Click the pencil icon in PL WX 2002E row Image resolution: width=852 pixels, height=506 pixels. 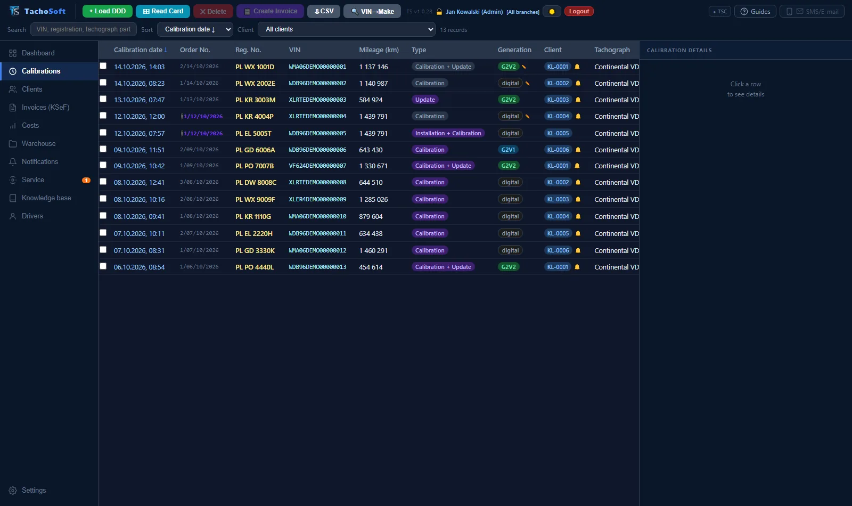pos(528,83)
